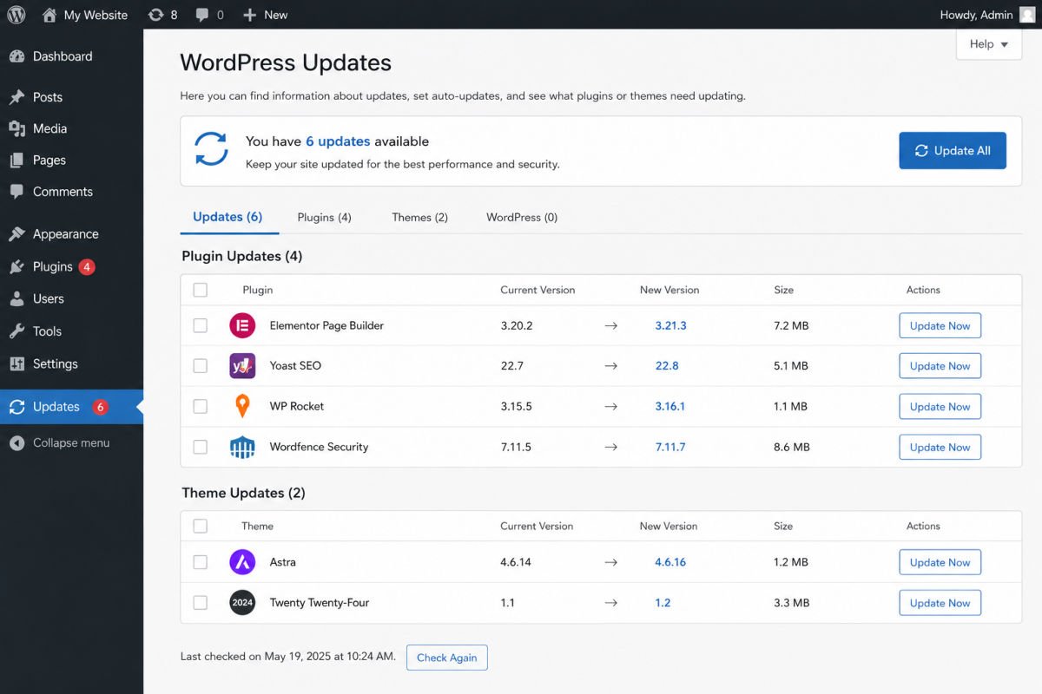Check the Wordfence Security checkbox
Image resolution: width=1042 pixels, height=694 pixels.
[x=201, y=448]
